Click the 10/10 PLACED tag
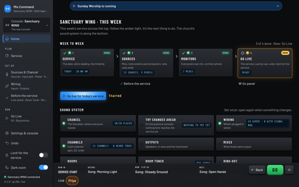Image resolution: width=299 pixels, height=187 pixels. [x=123, y=123]
